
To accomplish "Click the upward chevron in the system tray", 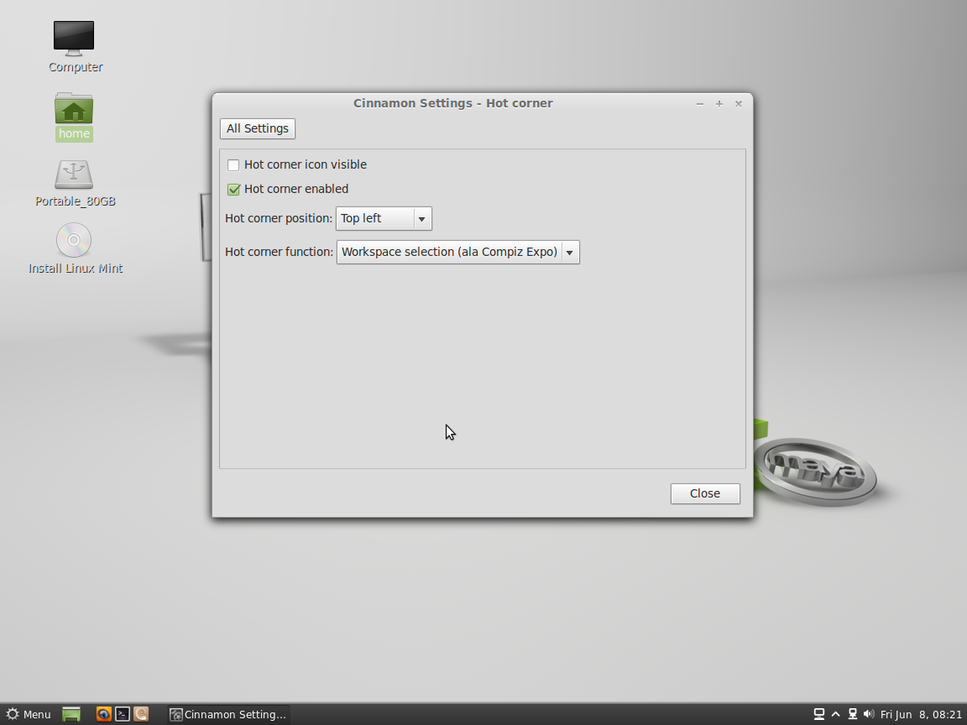I will point(835,714).
